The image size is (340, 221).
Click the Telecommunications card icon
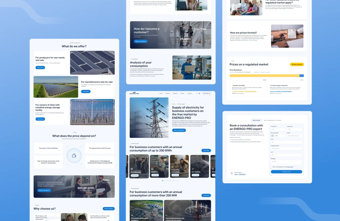click(166, 215)
